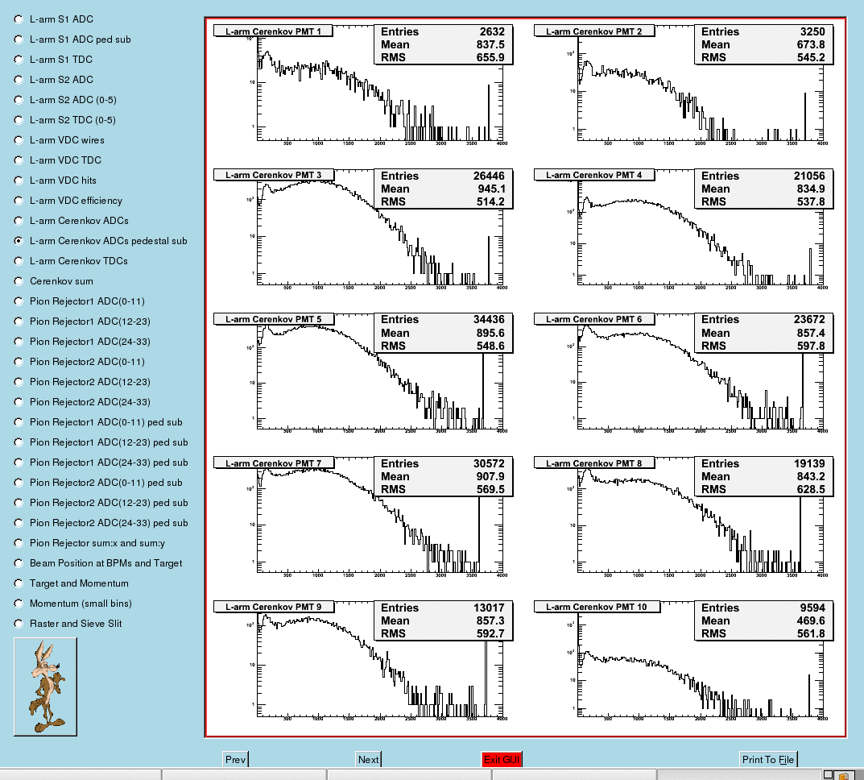Choose Pion Rejector1 ADC(0-11) ped sub
Viewport: 864px width, 780px height.
pos(19,422)
